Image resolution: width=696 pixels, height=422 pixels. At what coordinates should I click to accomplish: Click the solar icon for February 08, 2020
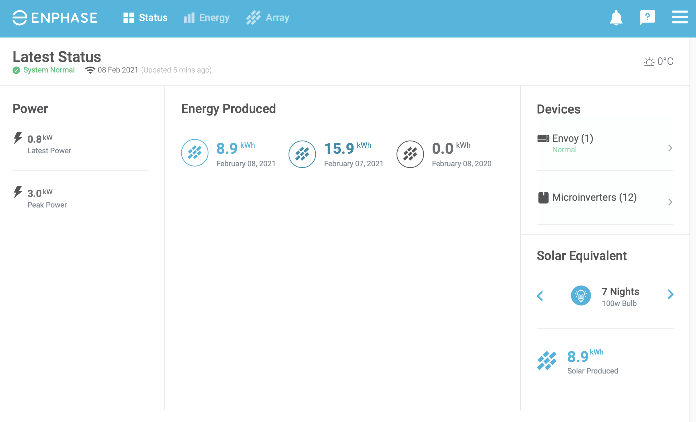point(410,154)
